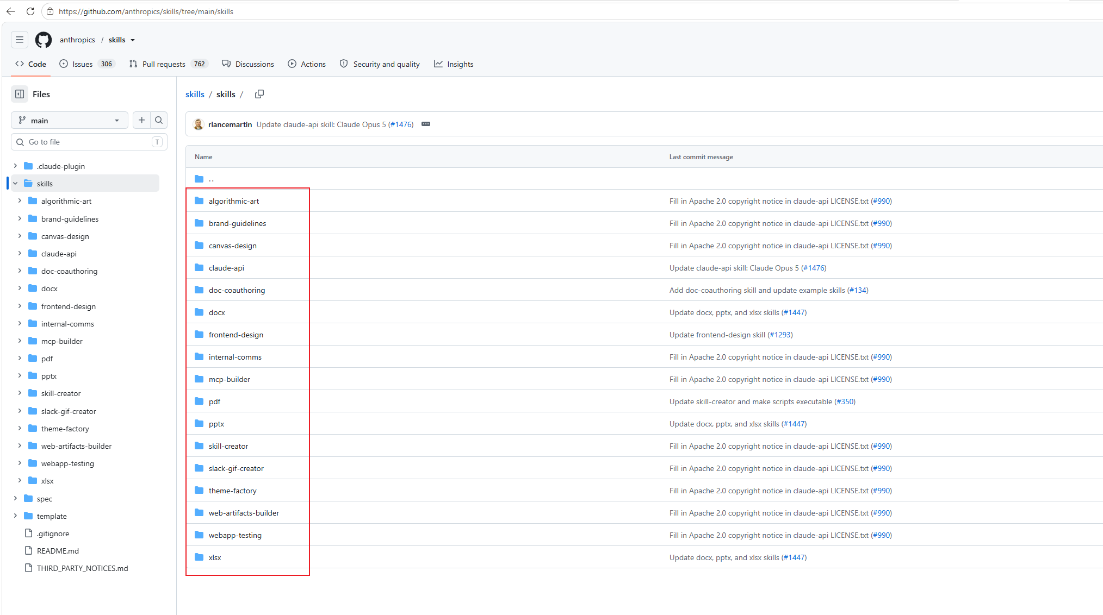The height and width of the screenshot is (615, 1103).
Task: Open the anthropics organization link
Action: 77,40
